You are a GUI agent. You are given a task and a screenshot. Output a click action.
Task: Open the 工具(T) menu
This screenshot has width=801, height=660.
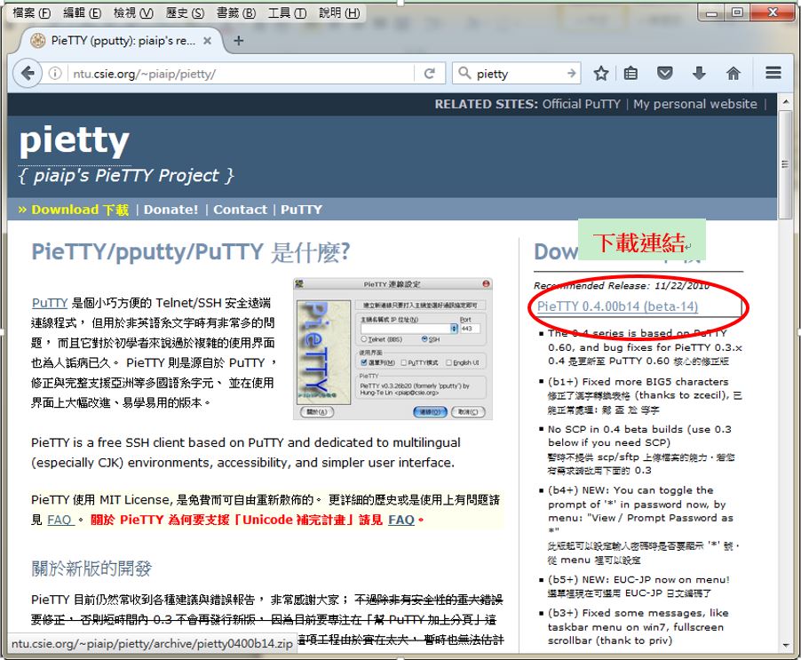[x=287, y=13]
